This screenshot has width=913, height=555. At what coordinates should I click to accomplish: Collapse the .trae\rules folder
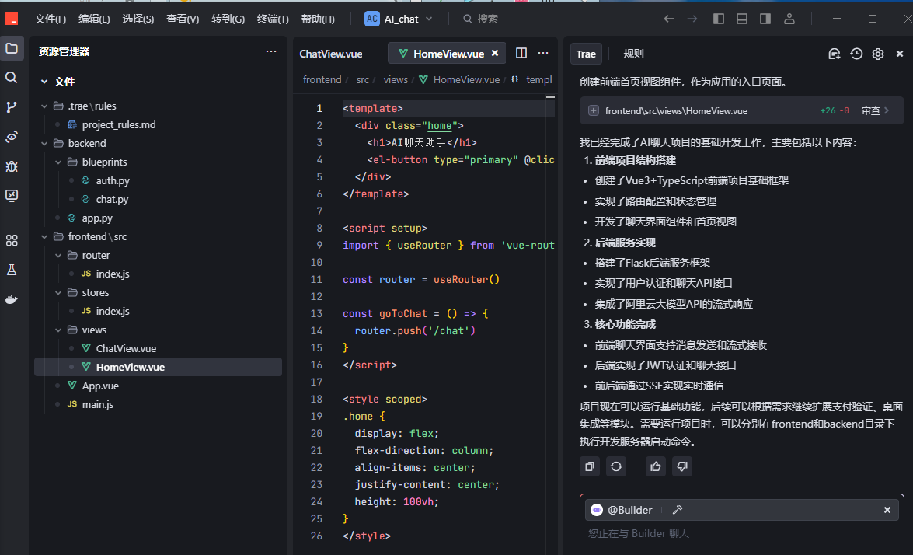click(x=44, y=106)
